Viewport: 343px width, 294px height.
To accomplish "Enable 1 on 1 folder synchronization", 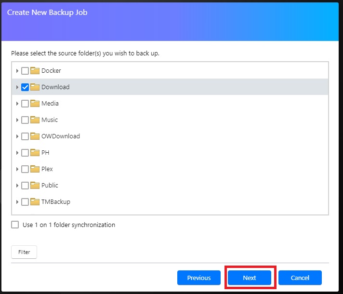I will 15,225.
